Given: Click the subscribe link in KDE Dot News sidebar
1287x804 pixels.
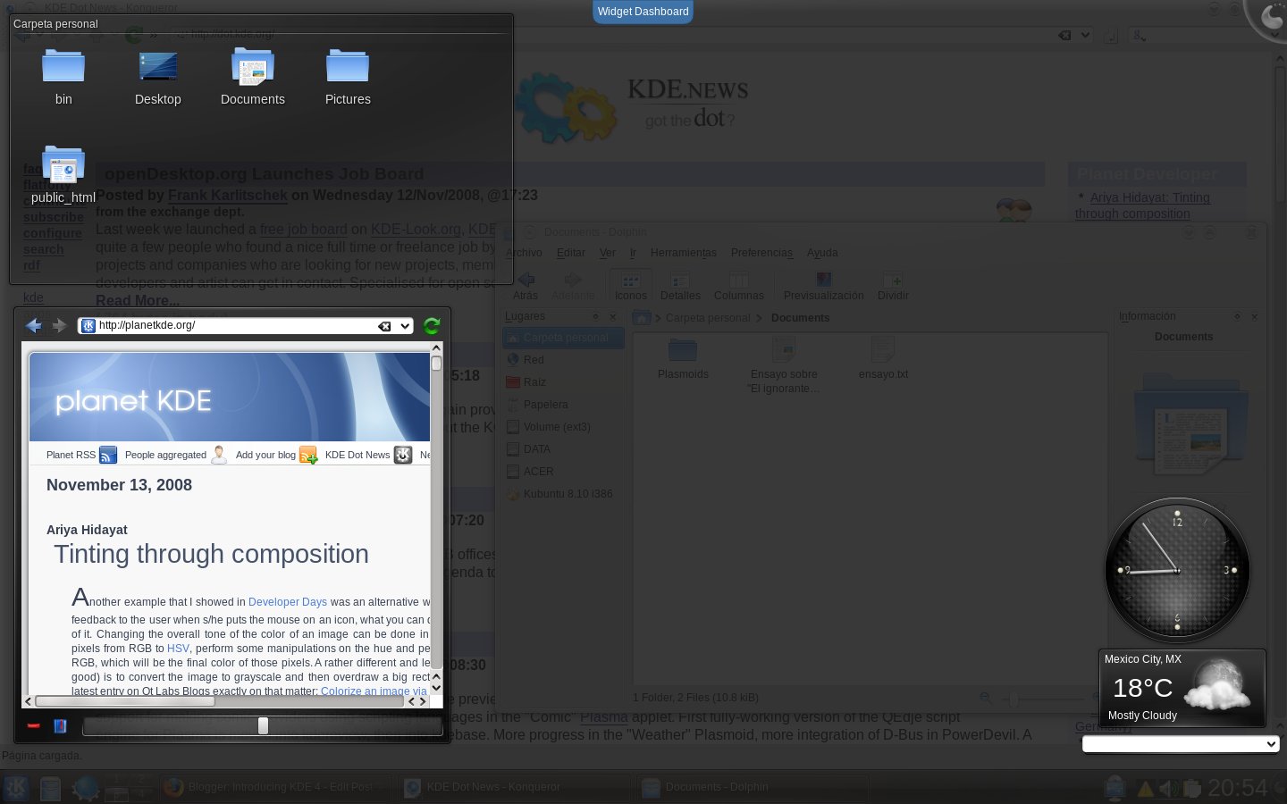Looking at the screenshot, I should [54, 217].
